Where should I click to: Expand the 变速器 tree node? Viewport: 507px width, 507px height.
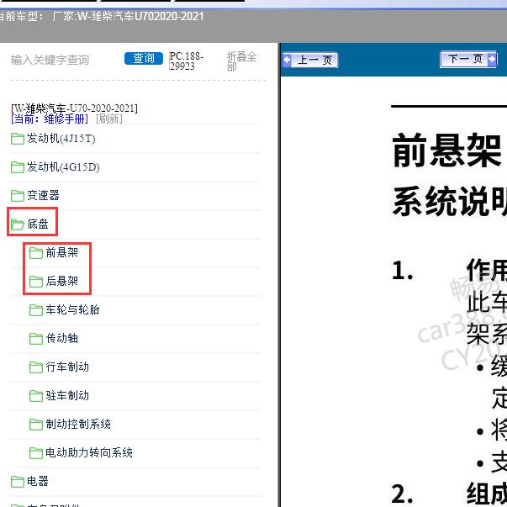point(43,195)
